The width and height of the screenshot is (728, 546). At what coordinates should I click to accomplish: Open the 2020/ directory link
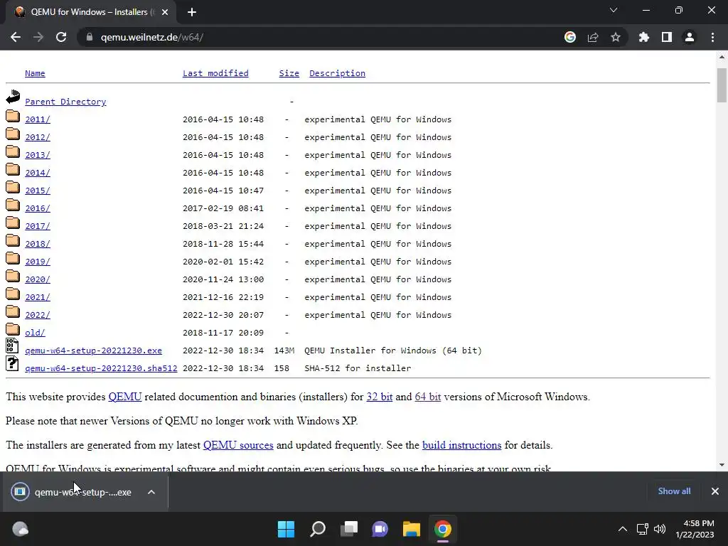[38, 279]
